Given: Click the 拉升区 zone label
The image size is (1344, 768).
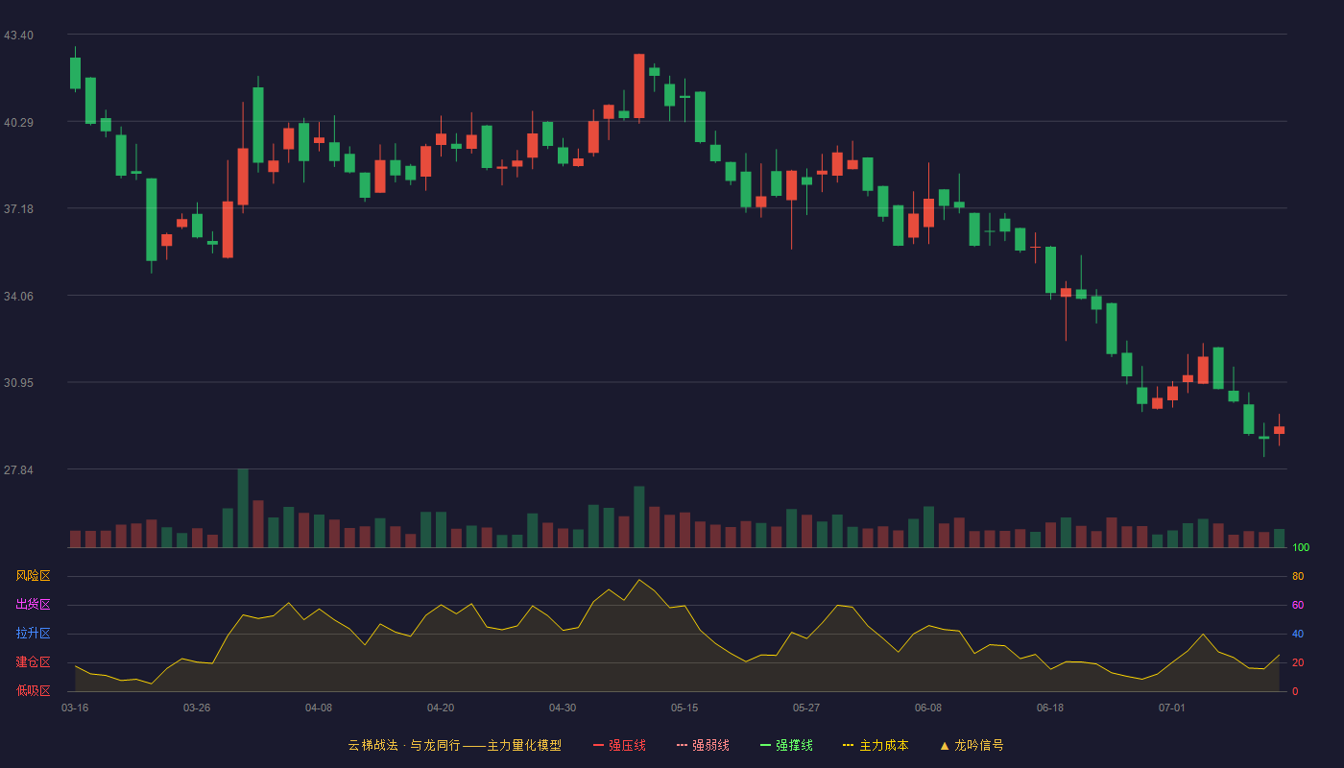Looking at the screenshot, I should point(33,634).
